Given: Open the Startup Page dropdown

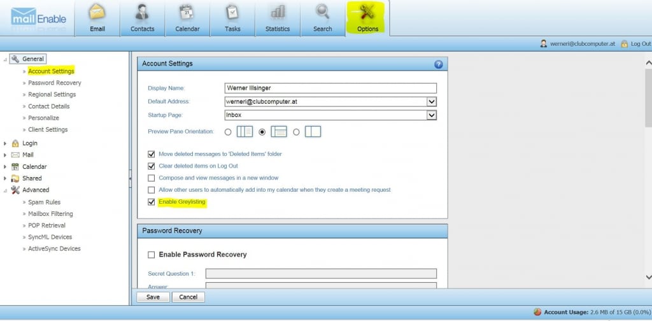Looking at the screenshot, I should point(431,115).
